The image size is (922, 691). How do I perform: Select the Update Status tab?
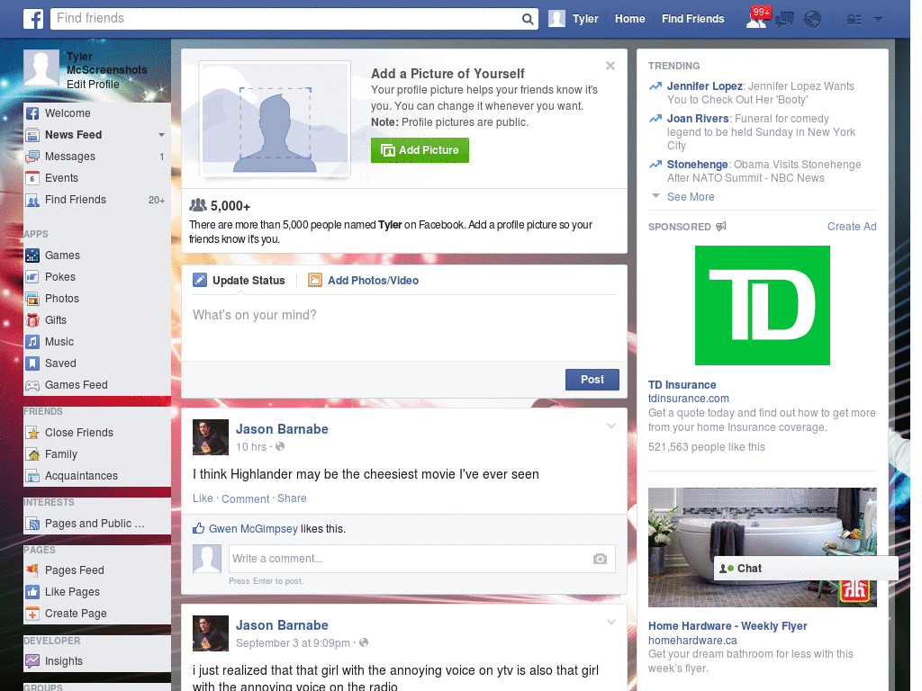(239, 281)
